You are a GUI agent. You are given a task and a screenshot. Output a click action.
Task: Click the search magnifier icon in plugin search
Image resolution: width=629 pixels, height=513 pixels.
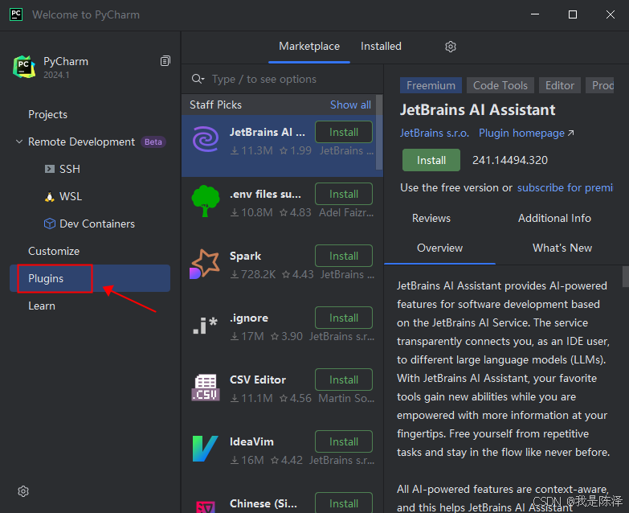pos(198,79)
